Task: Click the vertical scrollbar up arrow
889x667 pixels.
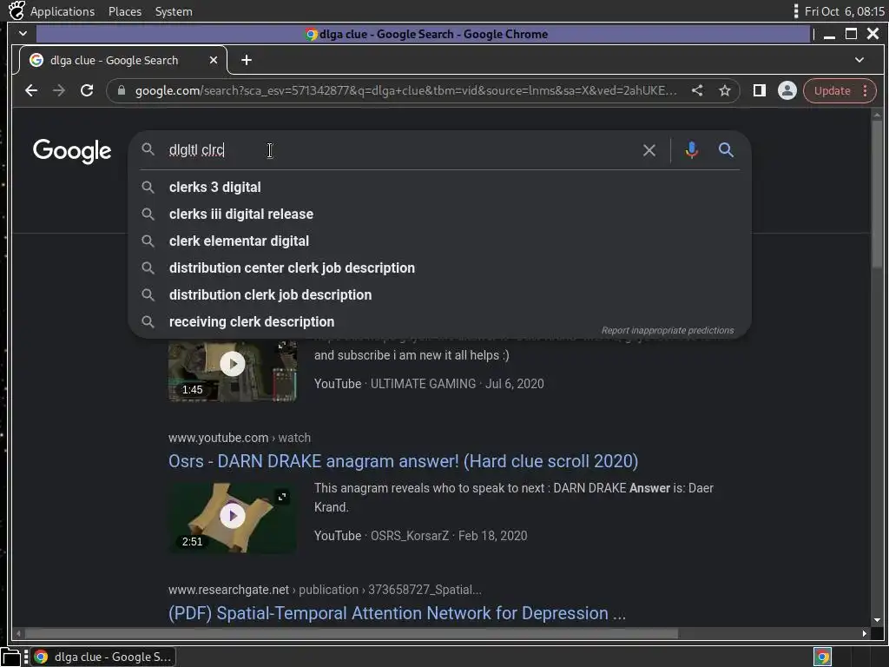Action: point(877,115)
